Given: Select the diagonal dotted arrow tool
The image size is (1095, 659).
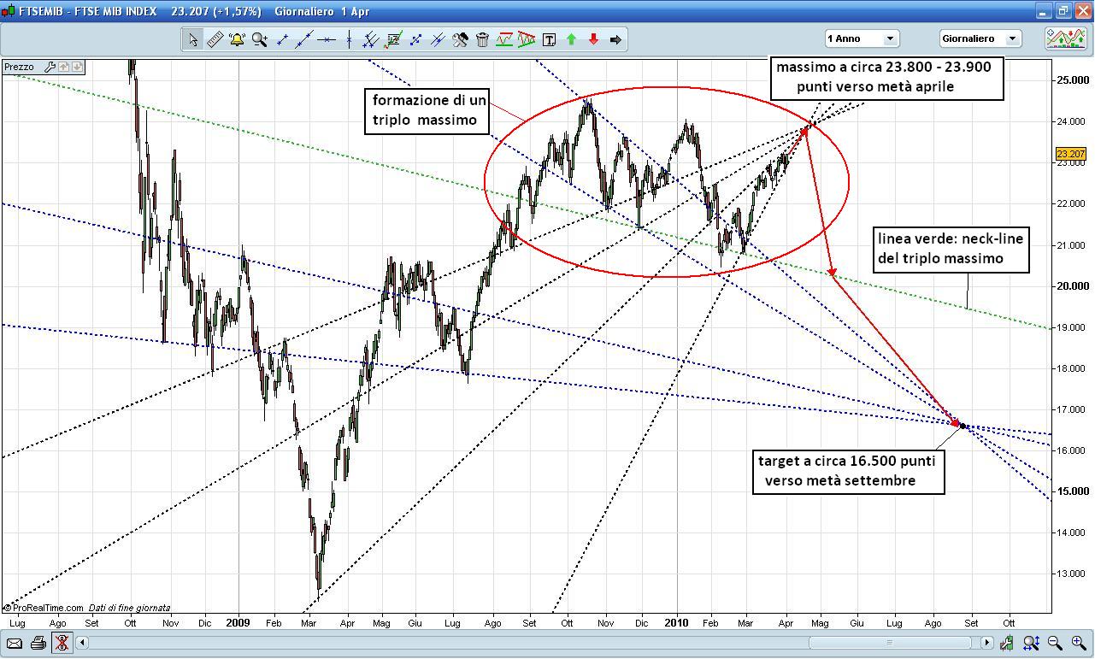Looking at the screenshot, I should [416, 39].
